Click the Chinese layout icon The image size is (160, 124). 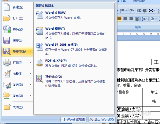tap(151, 10)
